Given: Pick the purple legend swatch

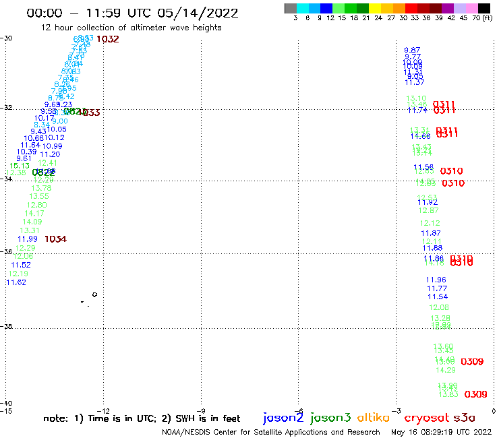Looking at the screenshot, I should pyautogui.click(x=448, y=8).
